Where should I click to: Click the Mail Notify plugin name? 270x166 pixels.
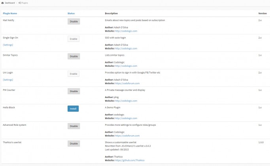pyautogui.click(x=8, y=20)
